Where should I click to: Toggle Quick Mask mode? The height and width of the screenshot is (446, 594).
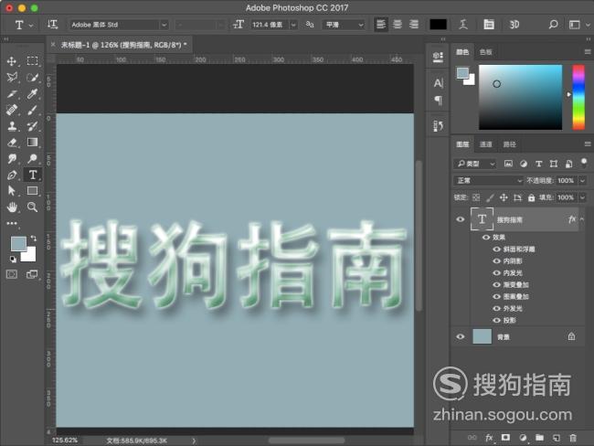pyautogui.click(x=12, y=274)
